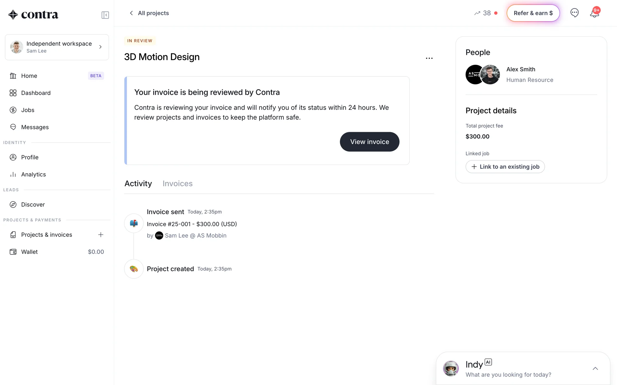This screenshot has width=617, height=385.
Task: Expand the Independent workspace switcher
Action: click(57, 47)
